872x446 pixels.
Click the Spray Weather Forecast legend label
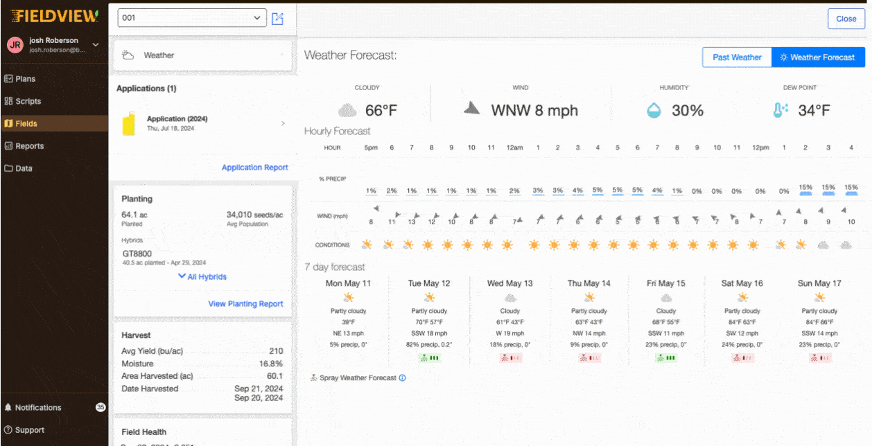coord(358,378)
